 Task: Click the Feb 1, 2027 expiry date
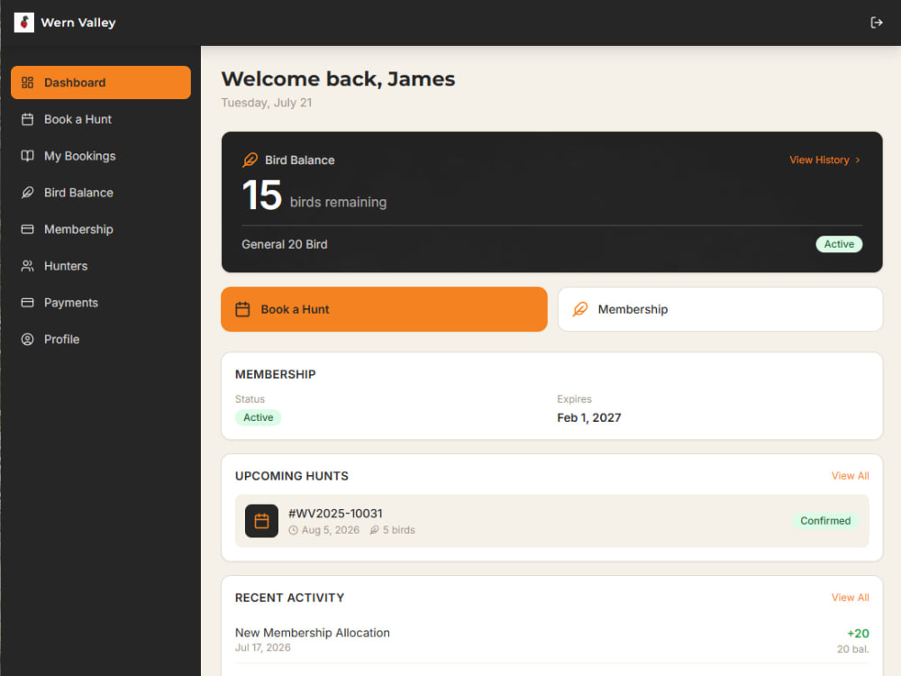click(x=589, y=418)
